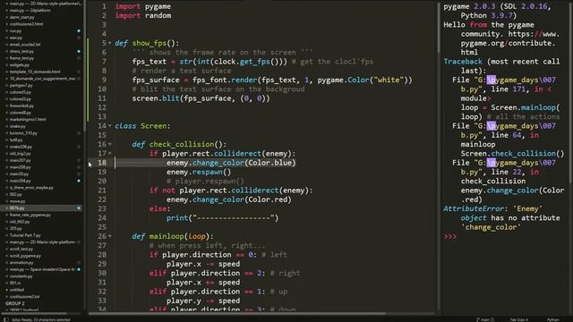
Task: Click the sidebar vertical scrollbar
Action: pyautogui.click(x=85, y=65)
